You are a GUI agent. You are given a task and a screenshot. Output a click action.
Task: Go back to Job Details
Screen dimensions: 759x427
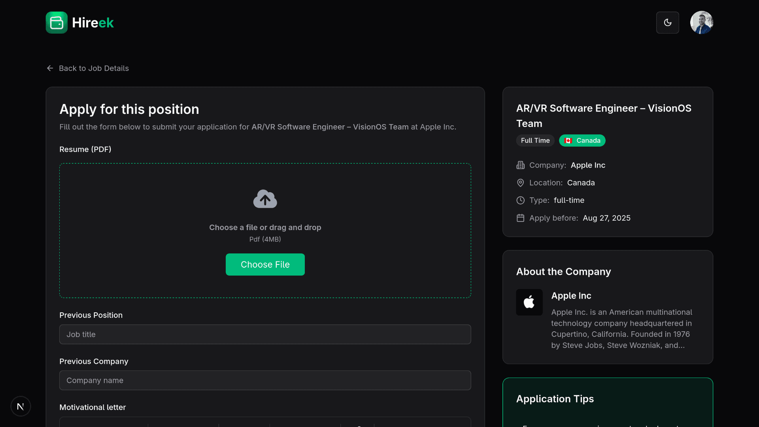pyautogui.click(x=87, y=68)
